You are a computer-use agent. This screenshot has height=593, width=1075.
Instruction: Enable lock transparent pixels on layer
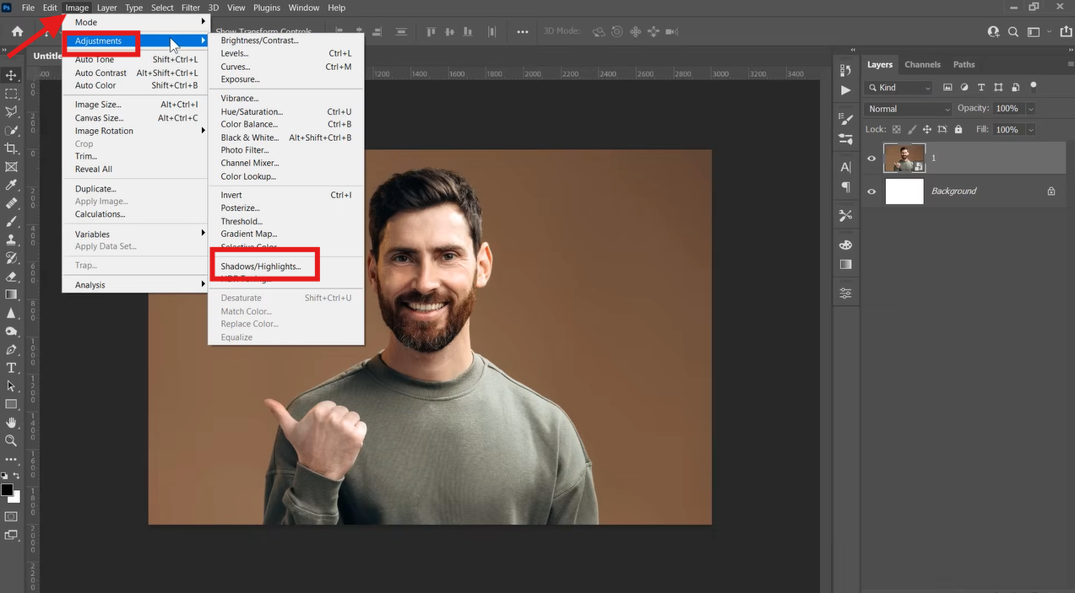[x=897, y=129]
